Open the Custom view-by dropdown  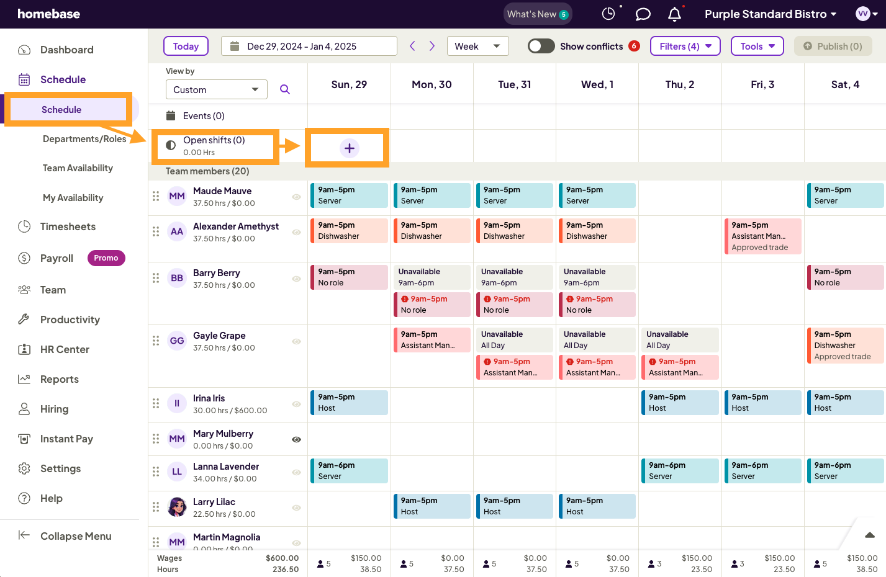[216, 89]
